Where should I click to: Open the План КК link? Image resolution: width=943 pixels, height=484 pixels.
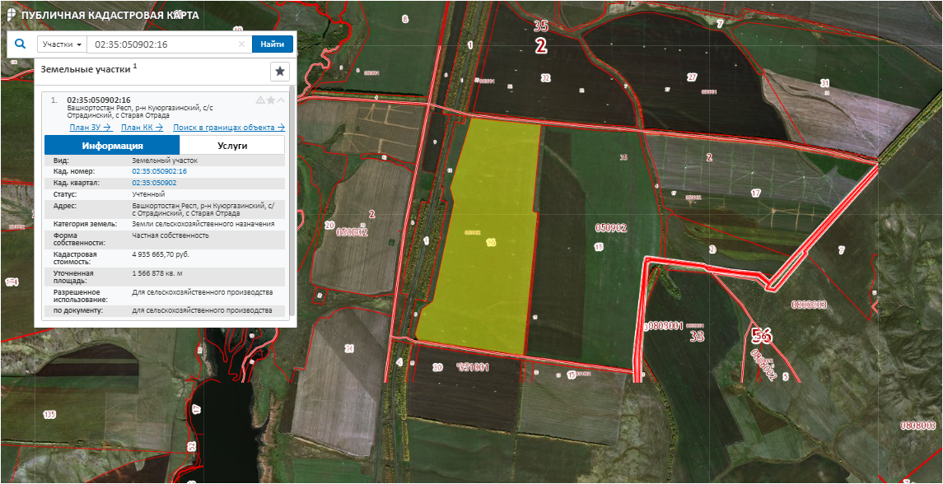click(x=142, y=128)
